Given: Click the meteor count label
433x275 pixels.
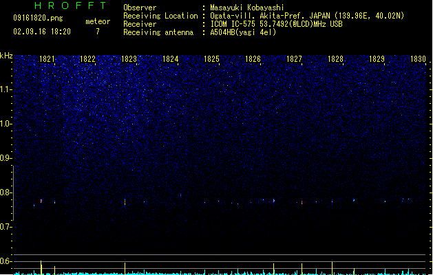Looking at the screenshot, I should click(98, 21).
